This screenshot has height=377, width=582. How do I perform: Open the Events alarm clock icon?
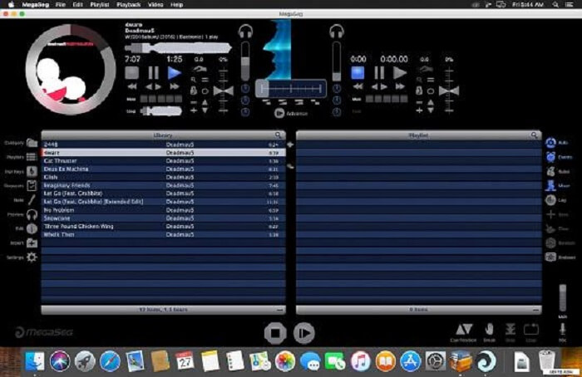[550, 157]
